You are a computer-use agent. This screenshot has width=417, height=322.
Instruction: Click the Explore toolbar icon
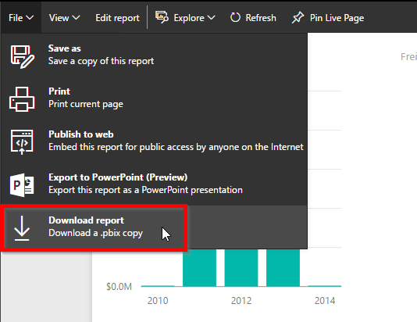[x=162, y=17]
